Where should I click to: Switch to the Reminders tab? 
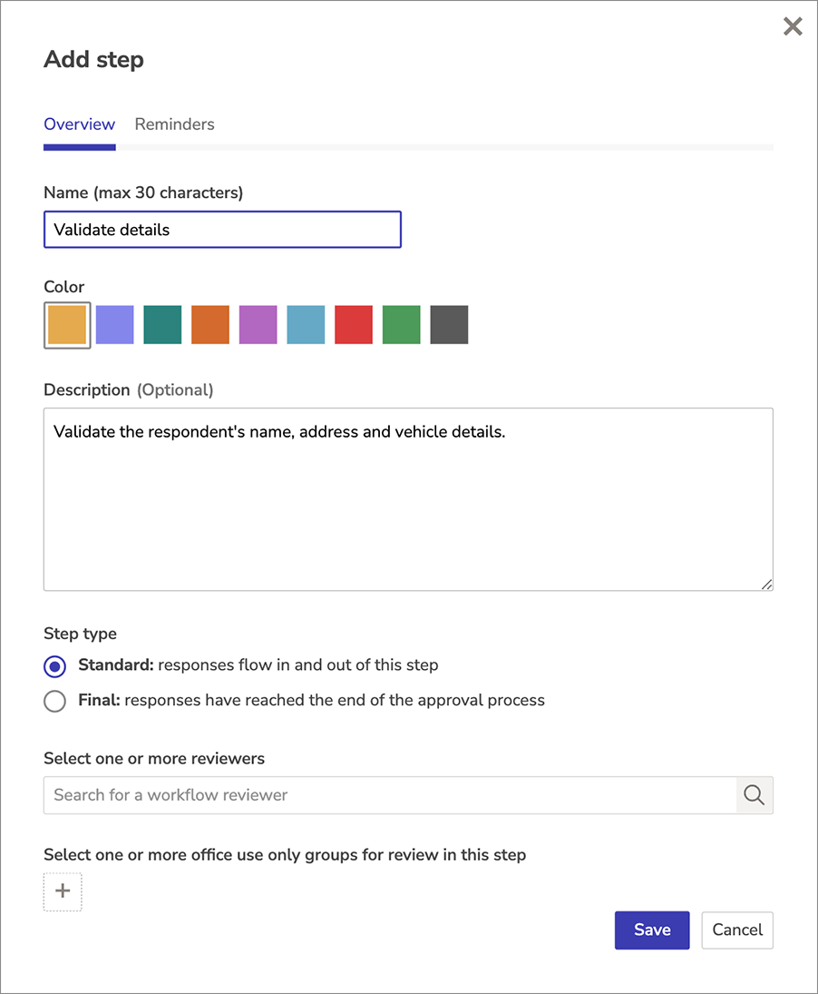coord(175,124)
